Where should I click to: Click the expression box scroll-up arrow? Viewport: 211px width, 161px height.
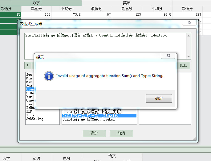click(189, 36)
